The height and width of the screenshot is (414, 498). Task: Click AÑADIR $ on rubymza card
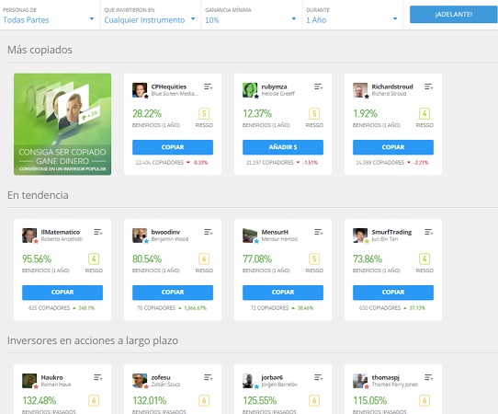pyautogui.click(x=283, y=147)
